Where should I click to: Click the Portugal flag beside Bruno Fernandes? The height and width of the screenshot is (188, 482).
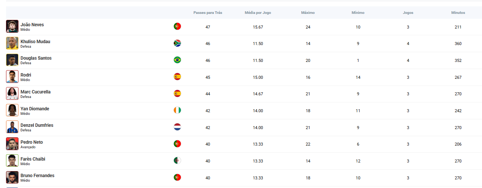177,177
